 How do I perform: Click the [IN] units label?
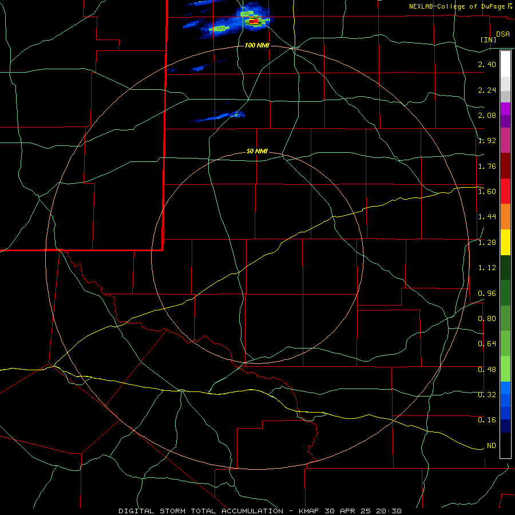(x=488, y=39)
